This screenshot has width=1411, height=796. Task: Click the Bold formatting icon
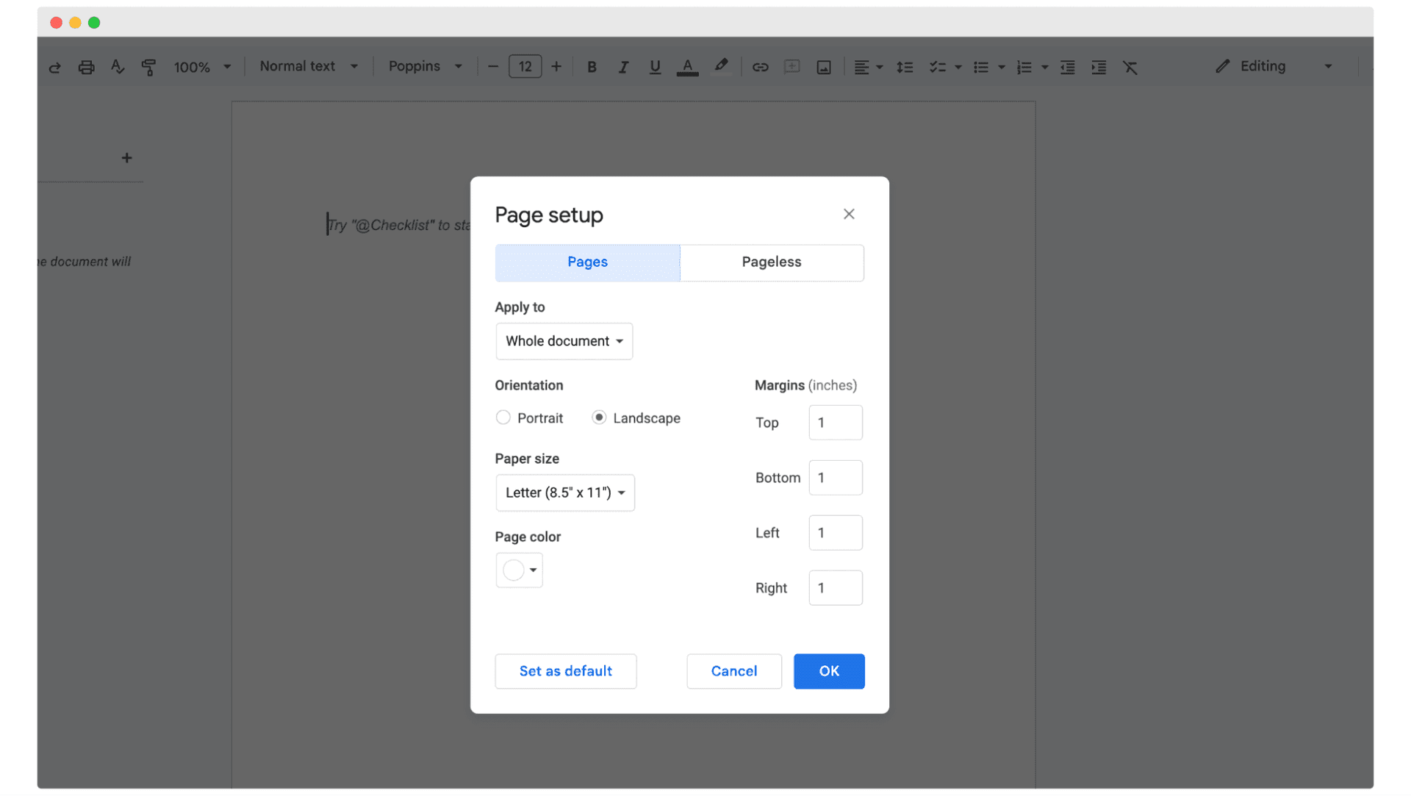pyautogui.click(x=591, y=66)
